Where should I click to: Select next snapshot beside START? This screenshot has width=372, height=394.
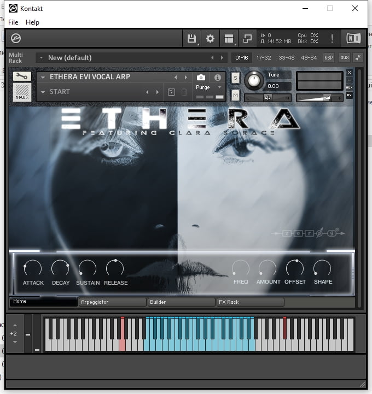(x=158, y=92)
